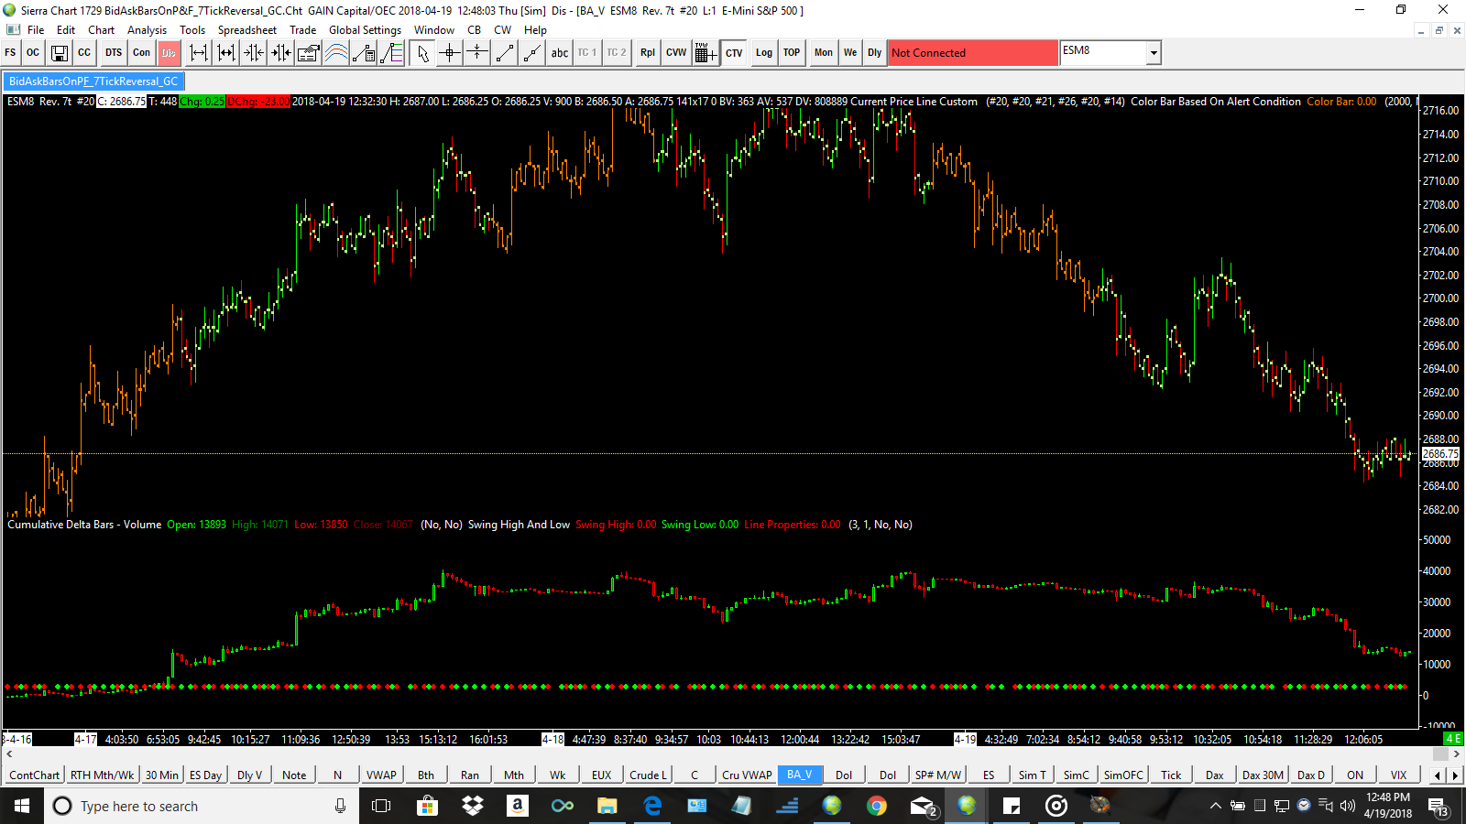Click the chart tabs scroll right arrow

tap(1455, 775)
